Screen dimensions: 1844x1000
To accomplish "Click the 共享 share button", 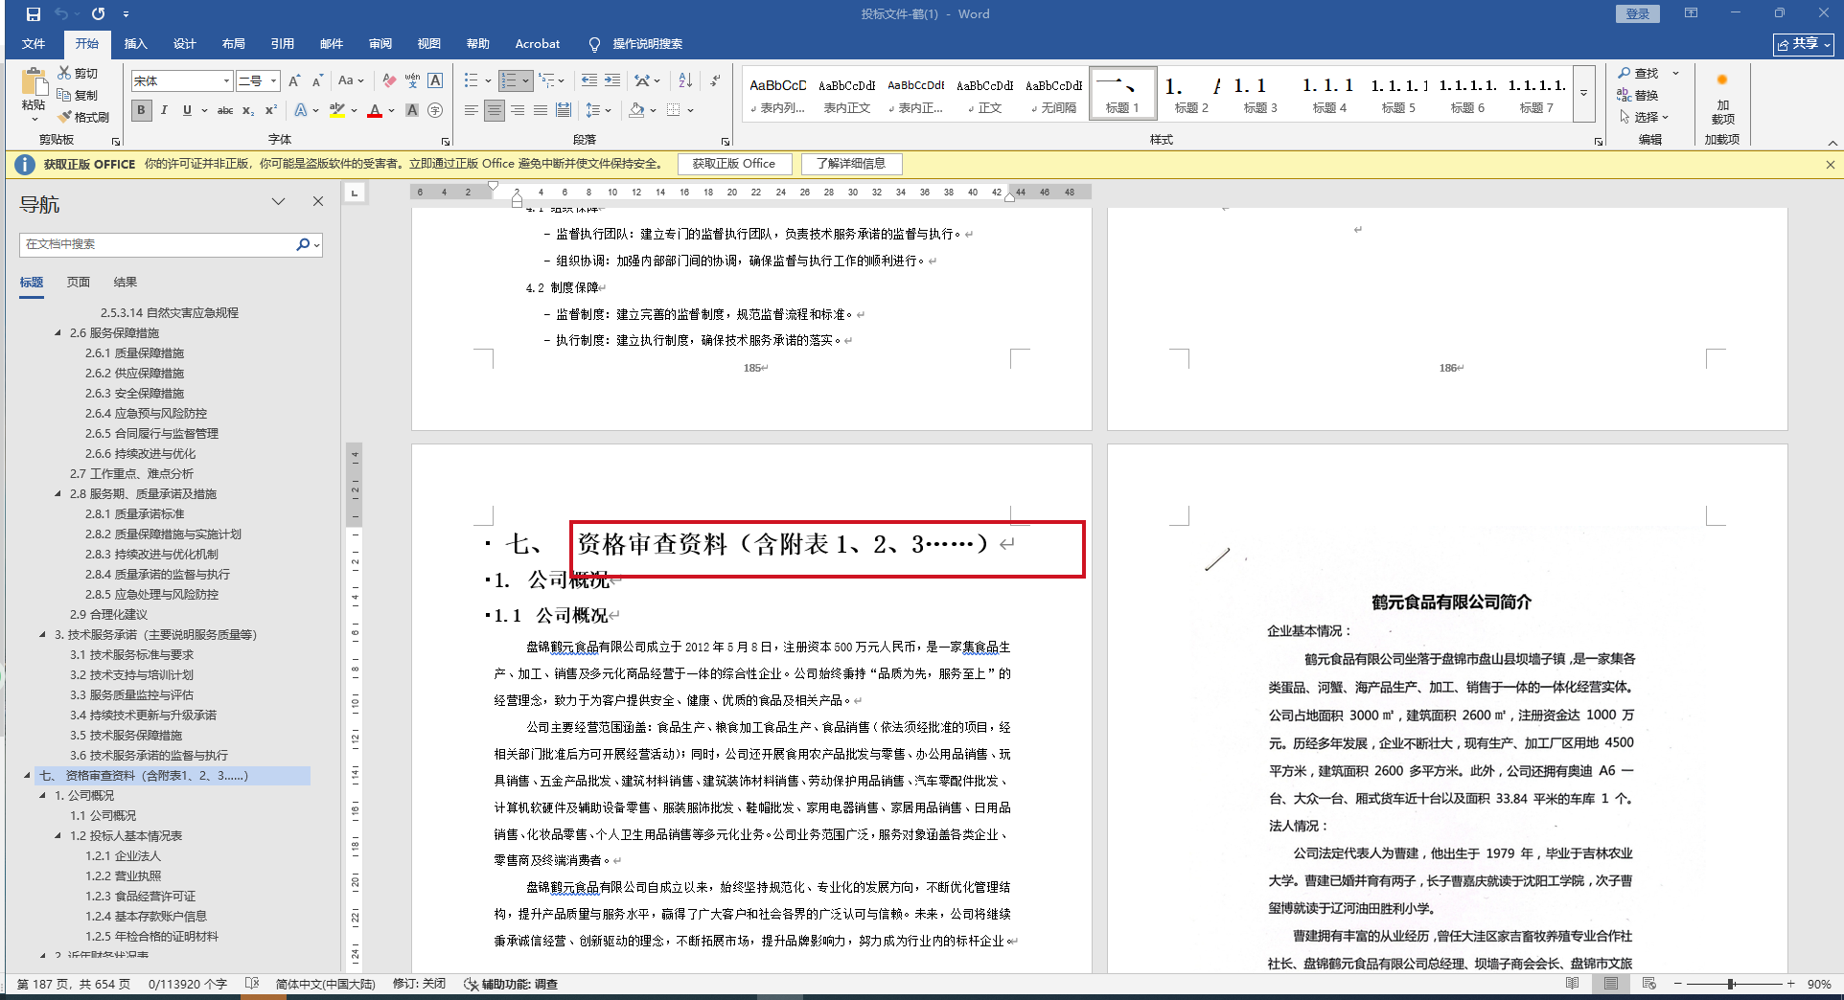I will (x=1803, y=44).
